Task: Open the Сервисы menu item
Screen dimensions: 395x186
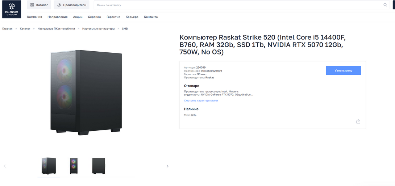Action: coord(94,17)
